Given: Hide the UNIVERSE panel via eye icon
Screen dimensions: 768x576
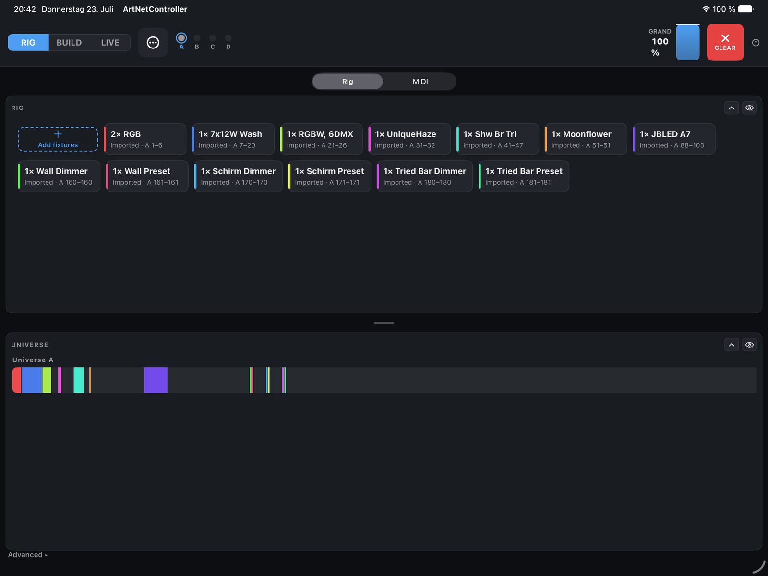Looking at the screenshot, I should (x=749, y=345).
